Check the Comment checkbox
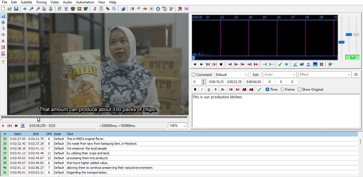The image size is (363, 177). coord(194,75)
